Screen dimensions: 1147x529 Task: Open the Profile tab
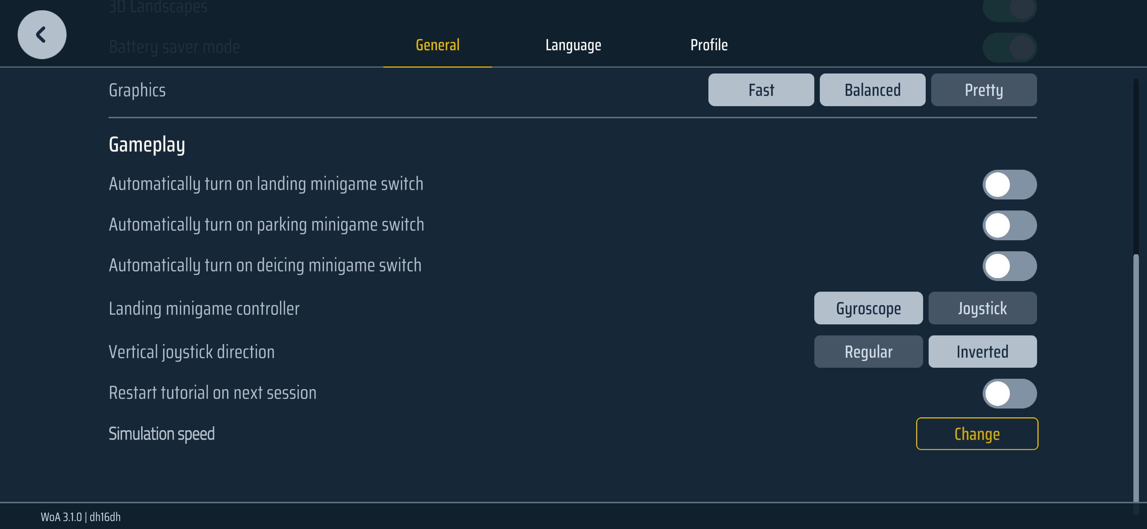(x=709, y=45)
